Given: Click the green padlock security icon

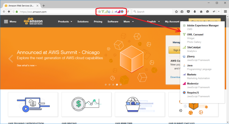Looking at the screenshot, I should (17, 12).
